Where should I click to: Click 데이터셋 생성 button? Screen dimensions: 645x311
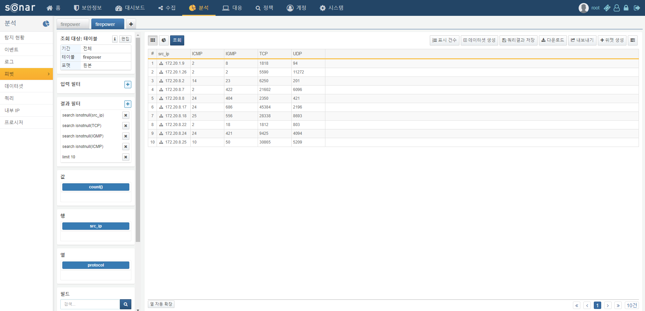pos(479,40)
